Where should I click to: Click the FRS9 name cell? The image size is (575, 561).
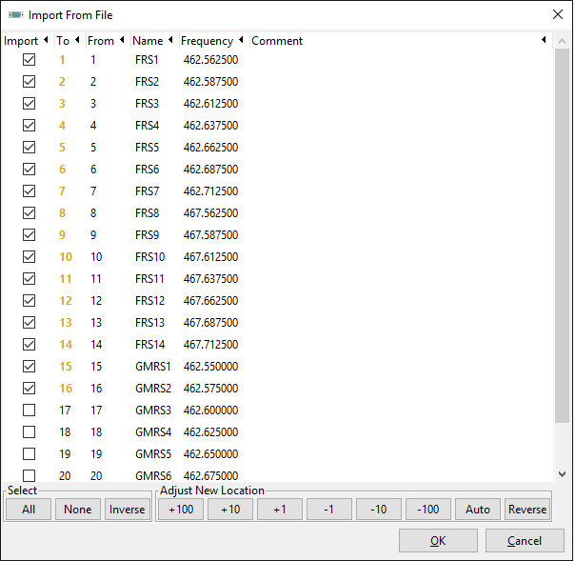(147, 235)
